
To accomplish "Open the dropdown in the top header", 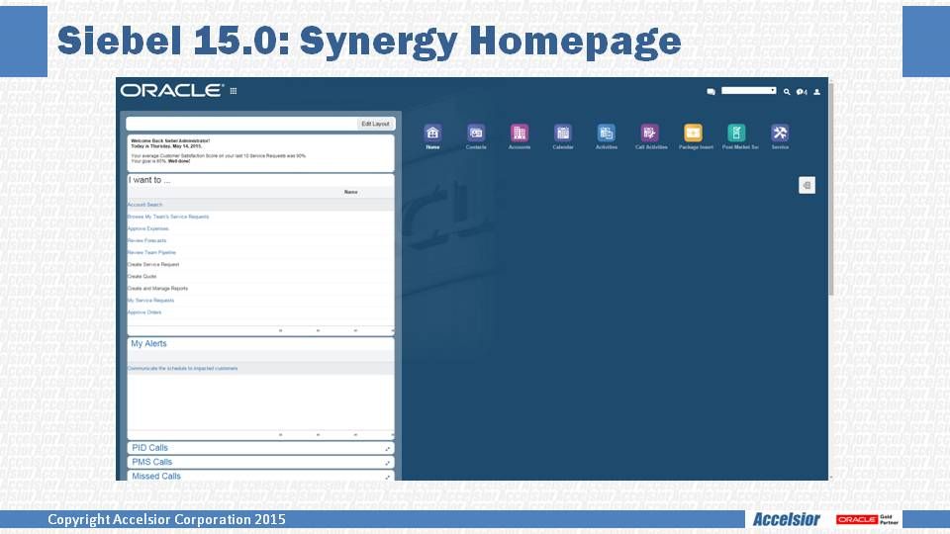I will point(748,90).
